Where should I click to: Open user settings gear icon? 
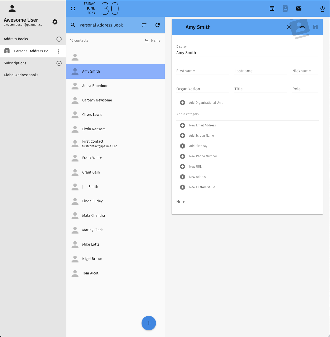point(55,22)
